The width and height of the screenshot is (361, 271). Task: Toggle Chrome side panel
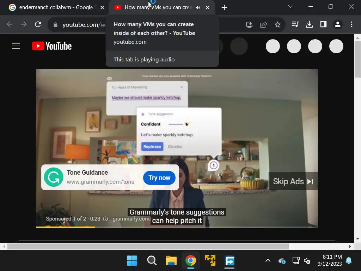point(324,24)
